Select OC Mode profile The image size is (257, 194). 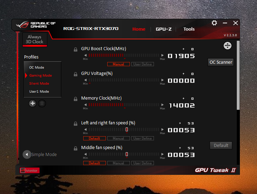(x=37, y=68)
